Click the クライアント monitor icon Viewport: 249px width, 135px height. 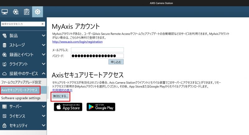pos(4,64)
